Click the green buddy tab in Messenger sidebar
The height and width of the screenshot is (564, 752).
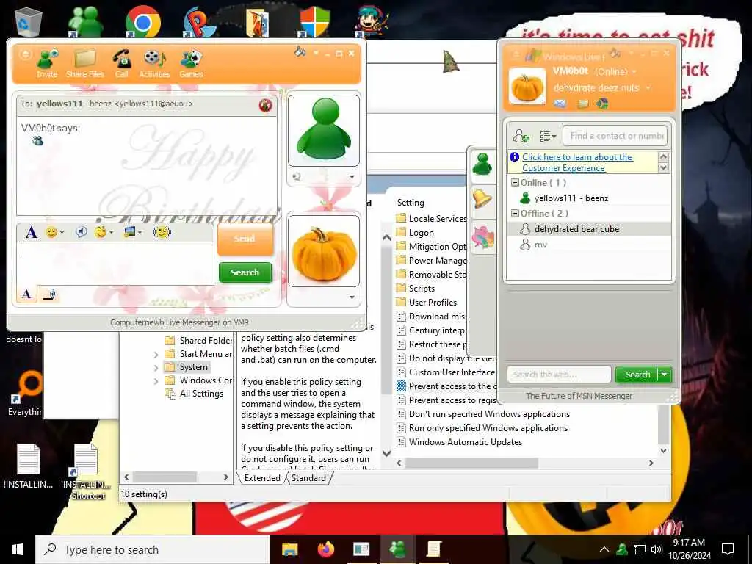click(482, 164)
